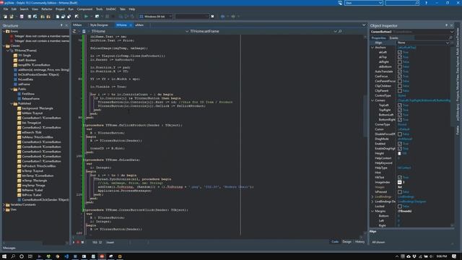
Task: Click the Pause toolbar icon
Action: (108, 17)
